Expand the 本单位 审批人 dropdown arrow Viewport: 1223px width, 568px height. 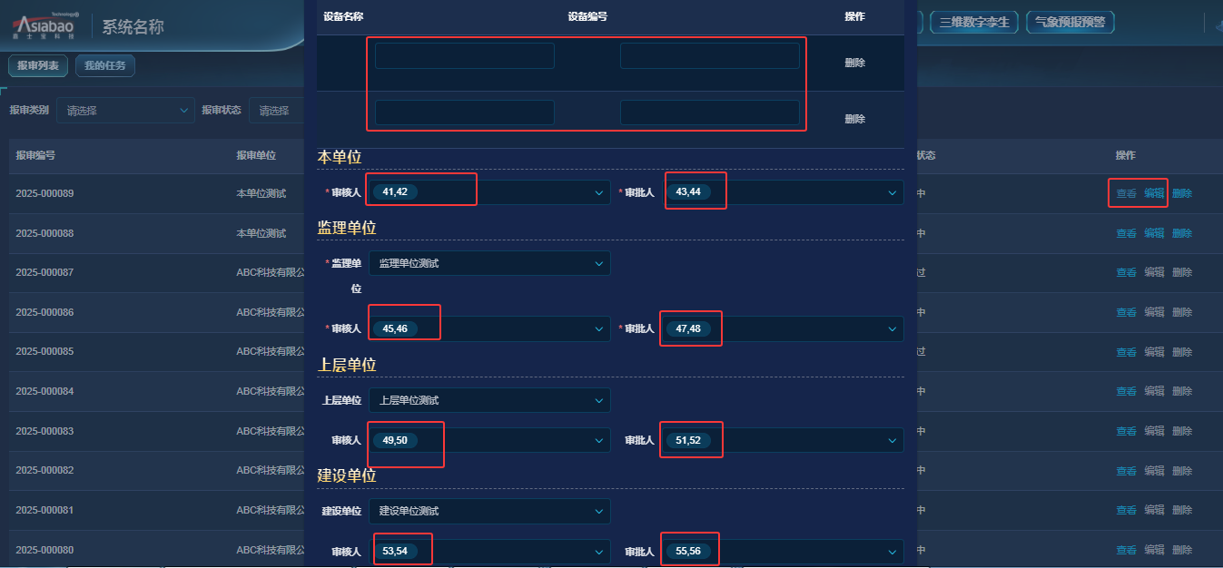pos(892,192)
